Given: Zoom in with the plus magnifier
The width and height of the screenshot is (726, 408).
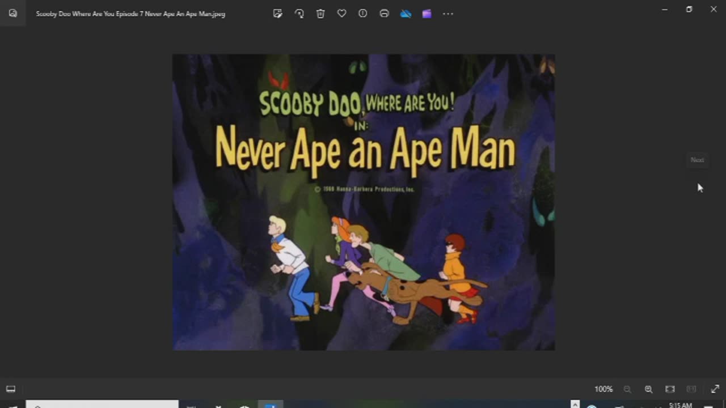Looking at the screenshot, I should (x=648, y=389).
